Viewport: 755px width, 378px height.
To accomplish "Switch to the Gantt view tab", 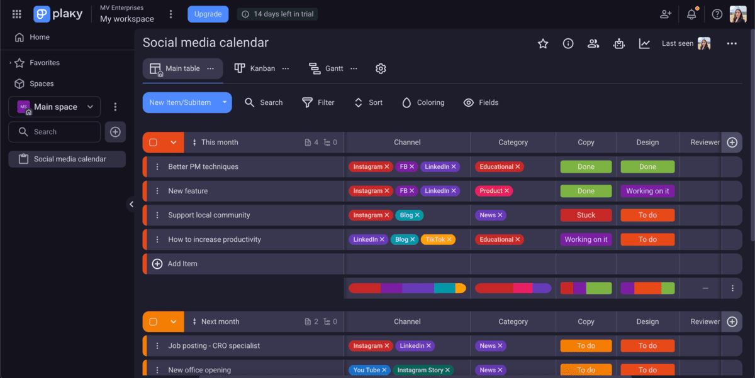I will (327, 68).
